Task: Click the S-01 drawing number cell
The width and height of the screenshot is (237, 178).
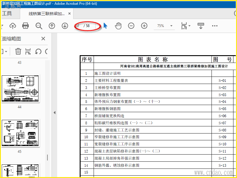Action: click(x=222, y=80)
